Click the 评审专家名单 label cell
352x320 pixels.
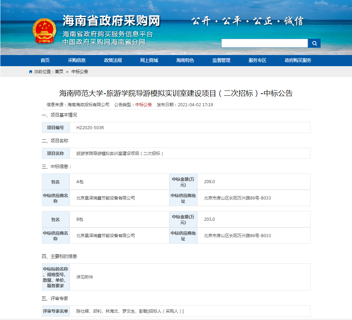pos(55,311)
